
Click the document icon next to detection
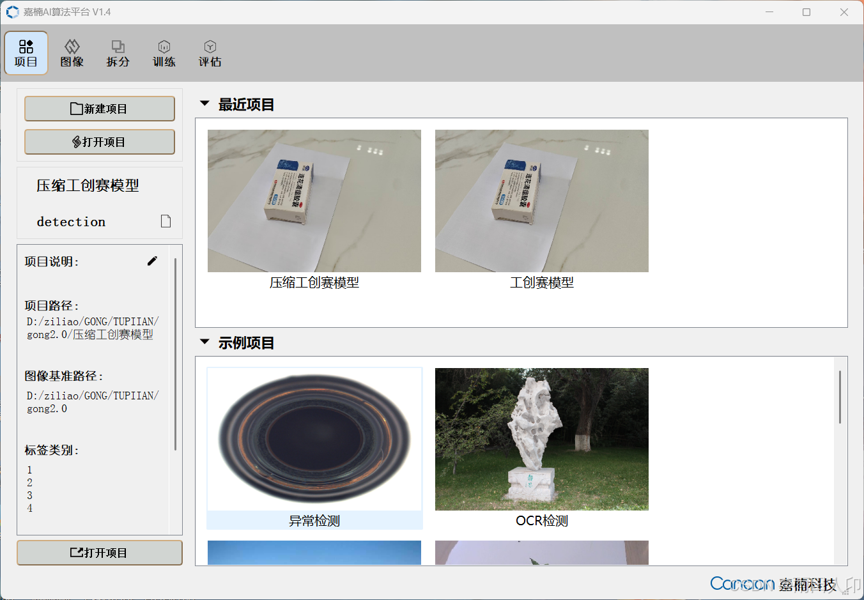point(166,221)
